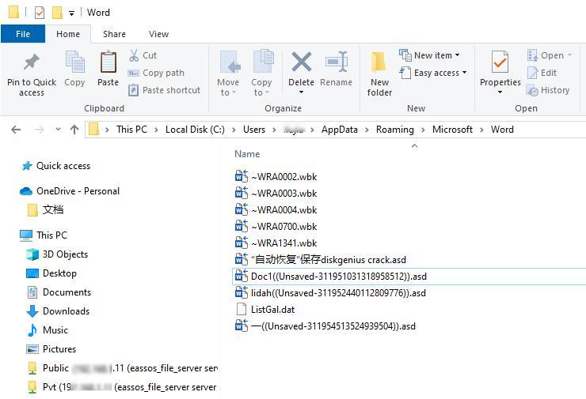Select This PC in navigation pane
This screenshot has width=586, height=399.
tap(44, 235)
